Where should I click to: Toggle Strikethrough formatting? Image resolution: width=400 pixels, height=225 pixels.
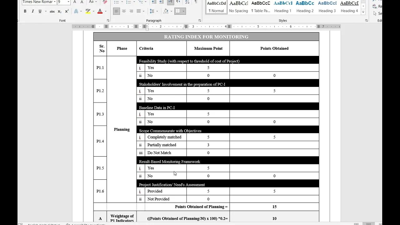(x=52, y=11)
